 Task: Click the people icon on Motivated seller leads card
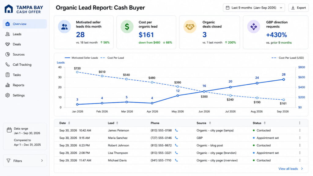click(x=64, y=27)
